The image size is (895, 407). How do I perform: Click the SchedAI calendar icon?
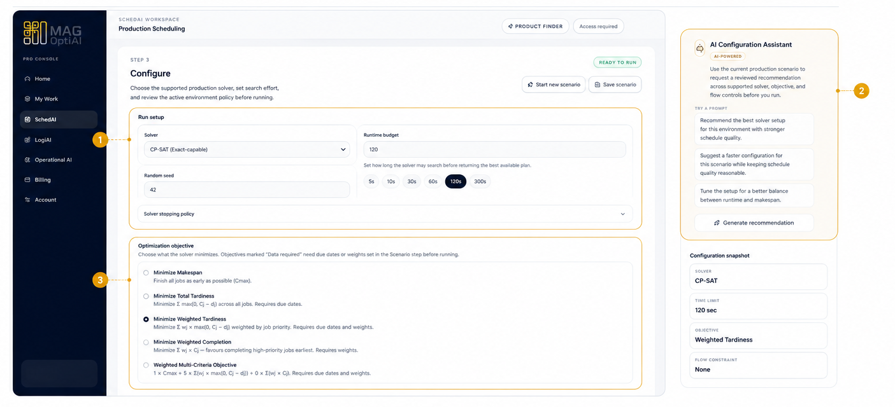pyautogui.click(x=27, y=120)
